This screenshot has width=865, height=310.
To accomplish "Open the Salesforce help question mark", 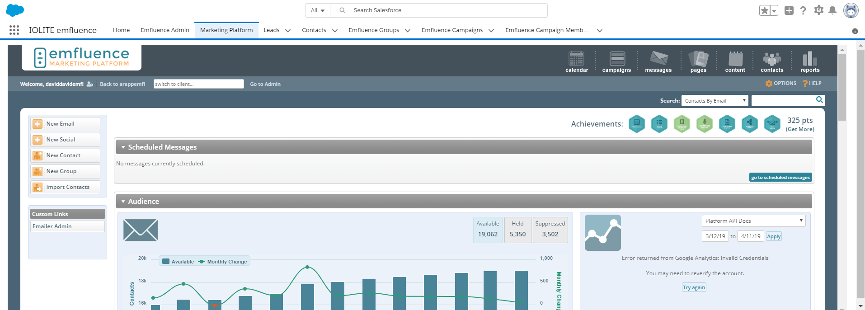I will tap(803, 10).
